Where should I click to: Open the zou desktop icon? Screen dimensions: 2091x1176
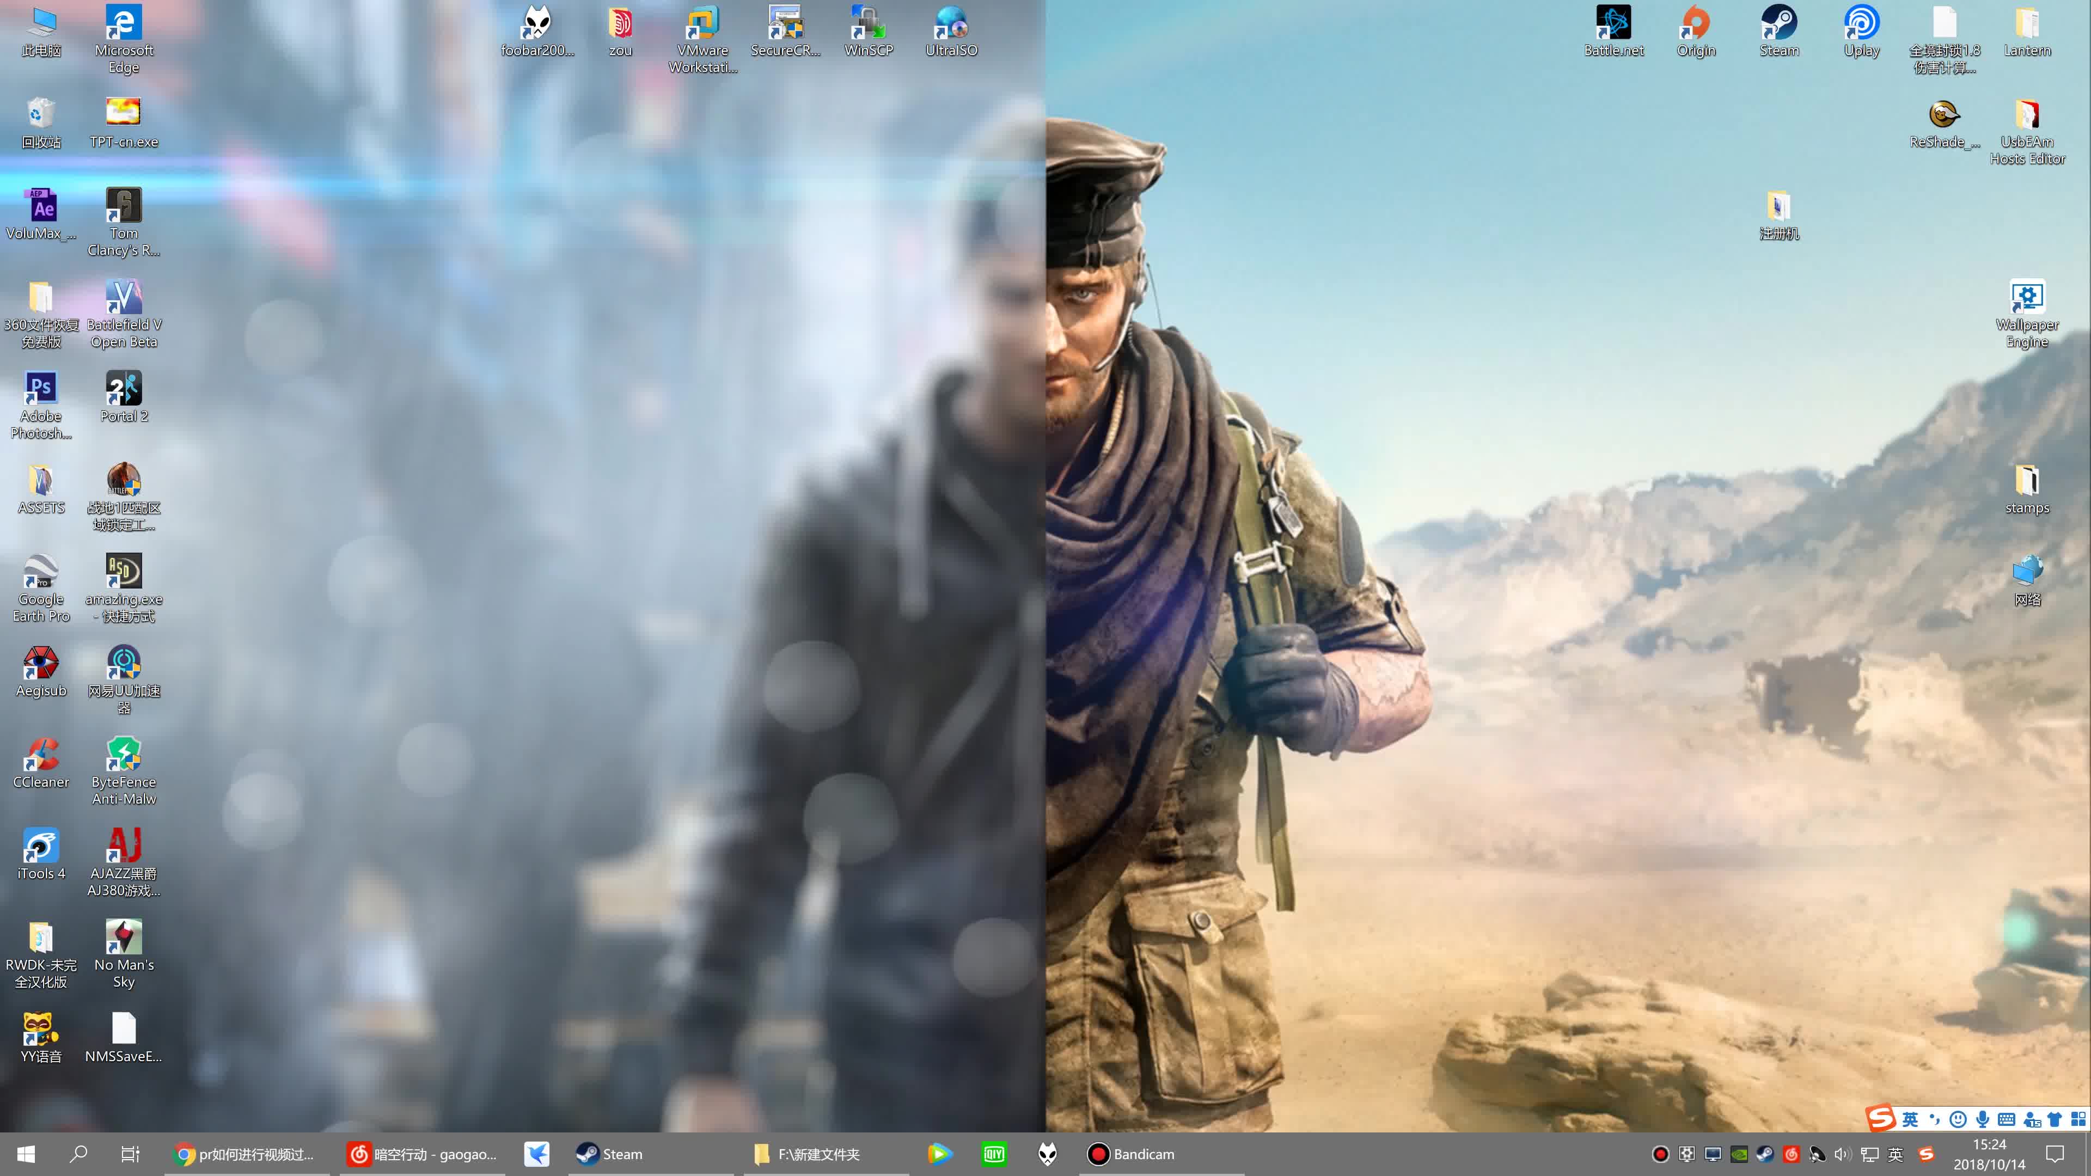[x=619, y=31]
